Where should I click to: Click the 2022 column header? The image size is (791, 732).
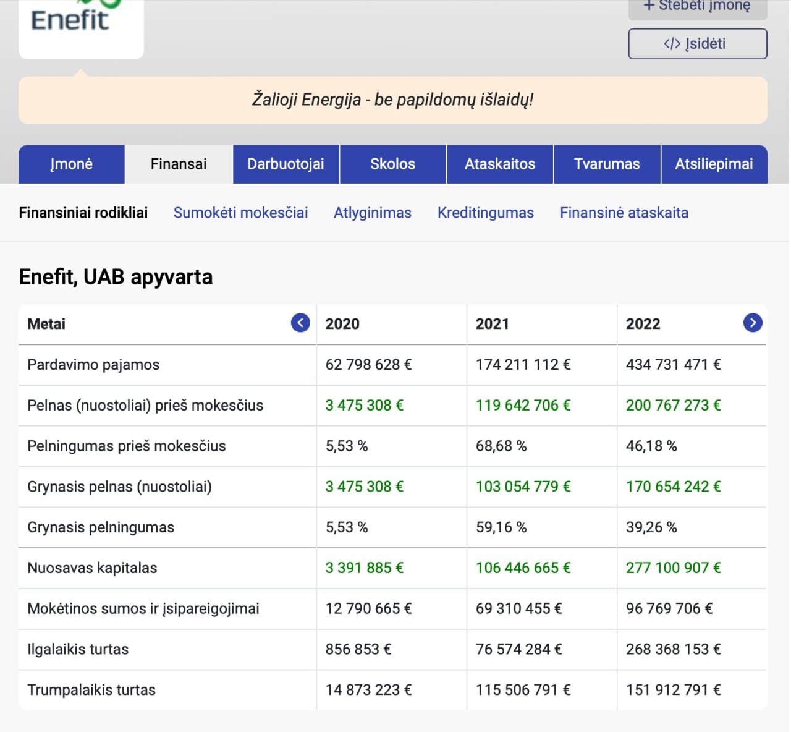pos(643,324)
